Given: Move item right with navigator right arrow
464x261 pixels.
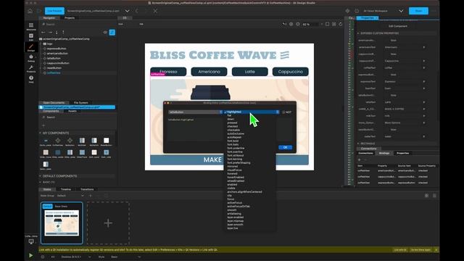Looking at the screenshot, I should (x=50, y=32).
